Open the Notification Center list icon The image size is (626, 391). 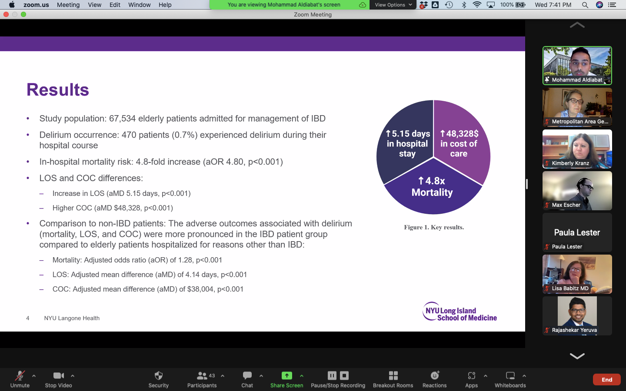coord(612,5)
